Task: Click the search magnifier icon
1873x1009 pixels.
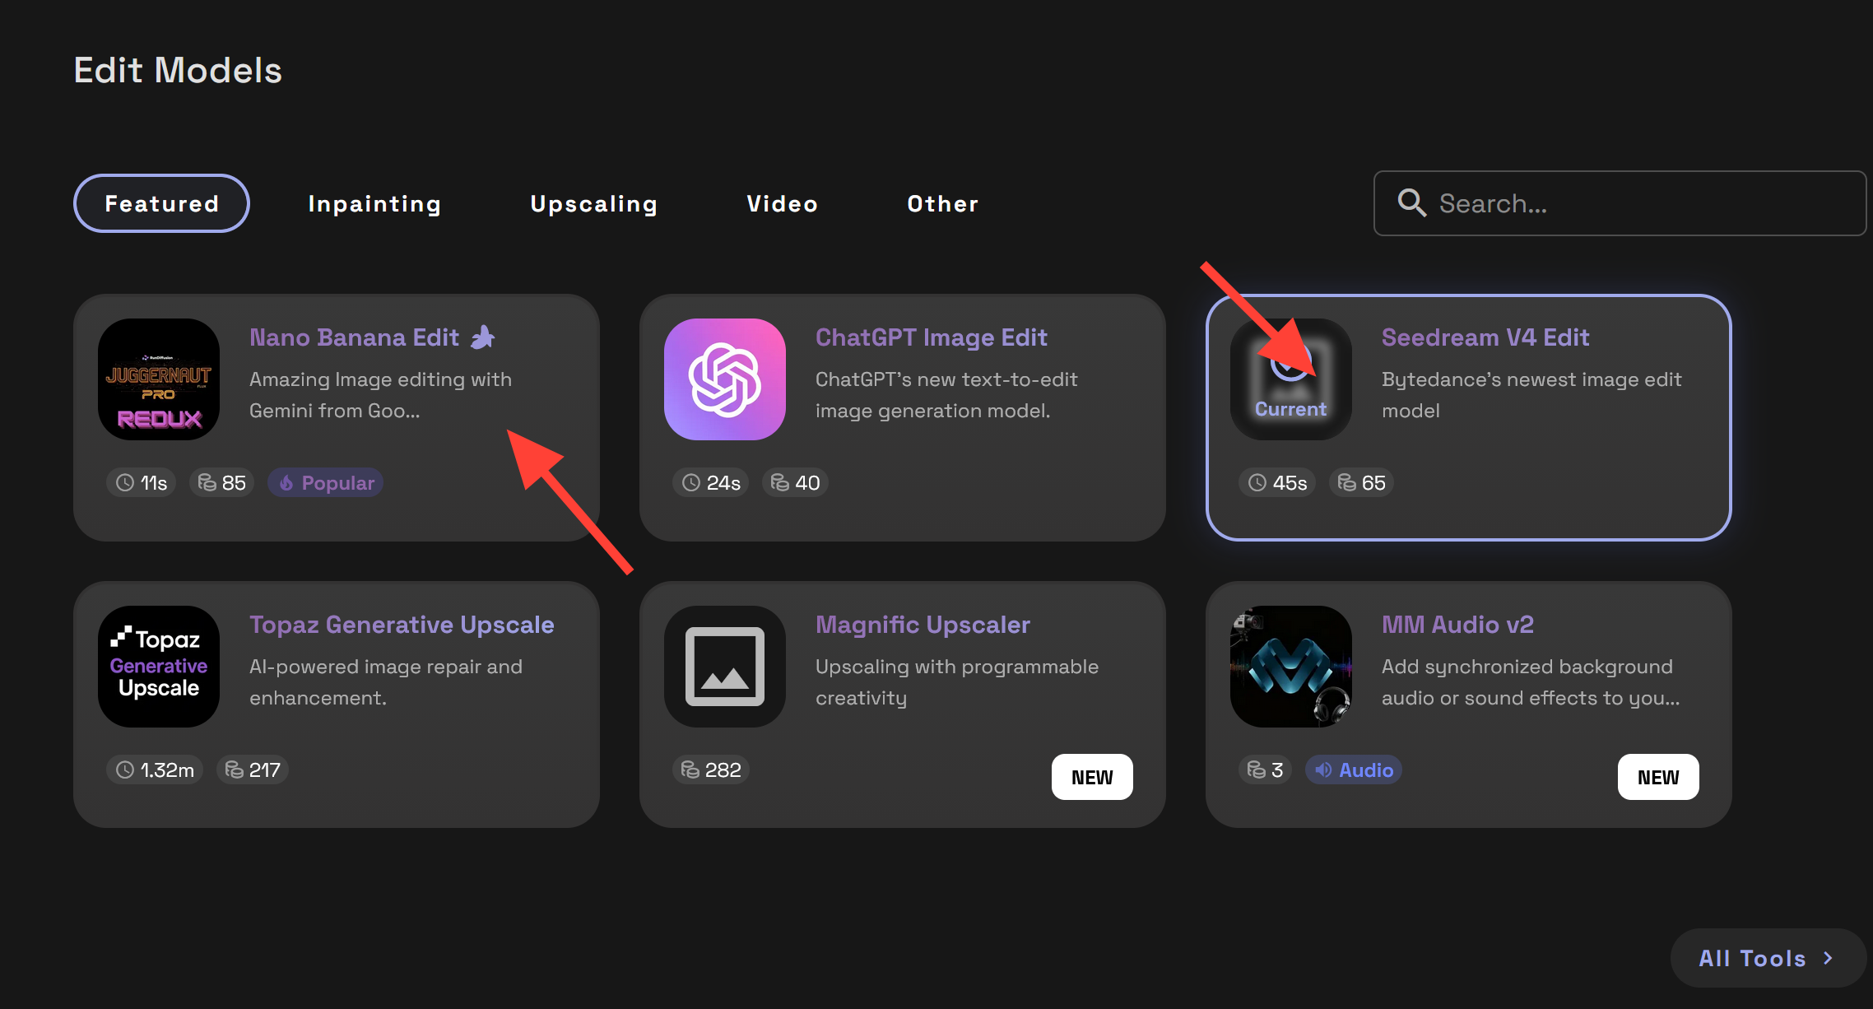Action: coord(1412,202)
